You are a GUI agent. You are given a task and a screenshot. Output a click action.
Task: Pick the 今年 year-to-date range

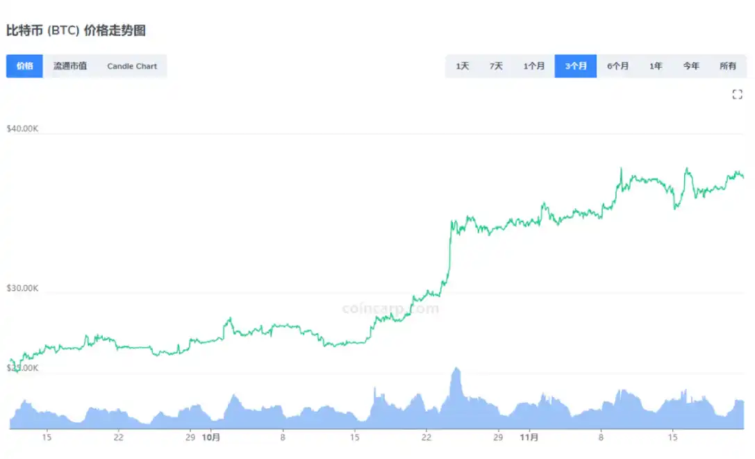pyautogui.click(x=690, y=66)
